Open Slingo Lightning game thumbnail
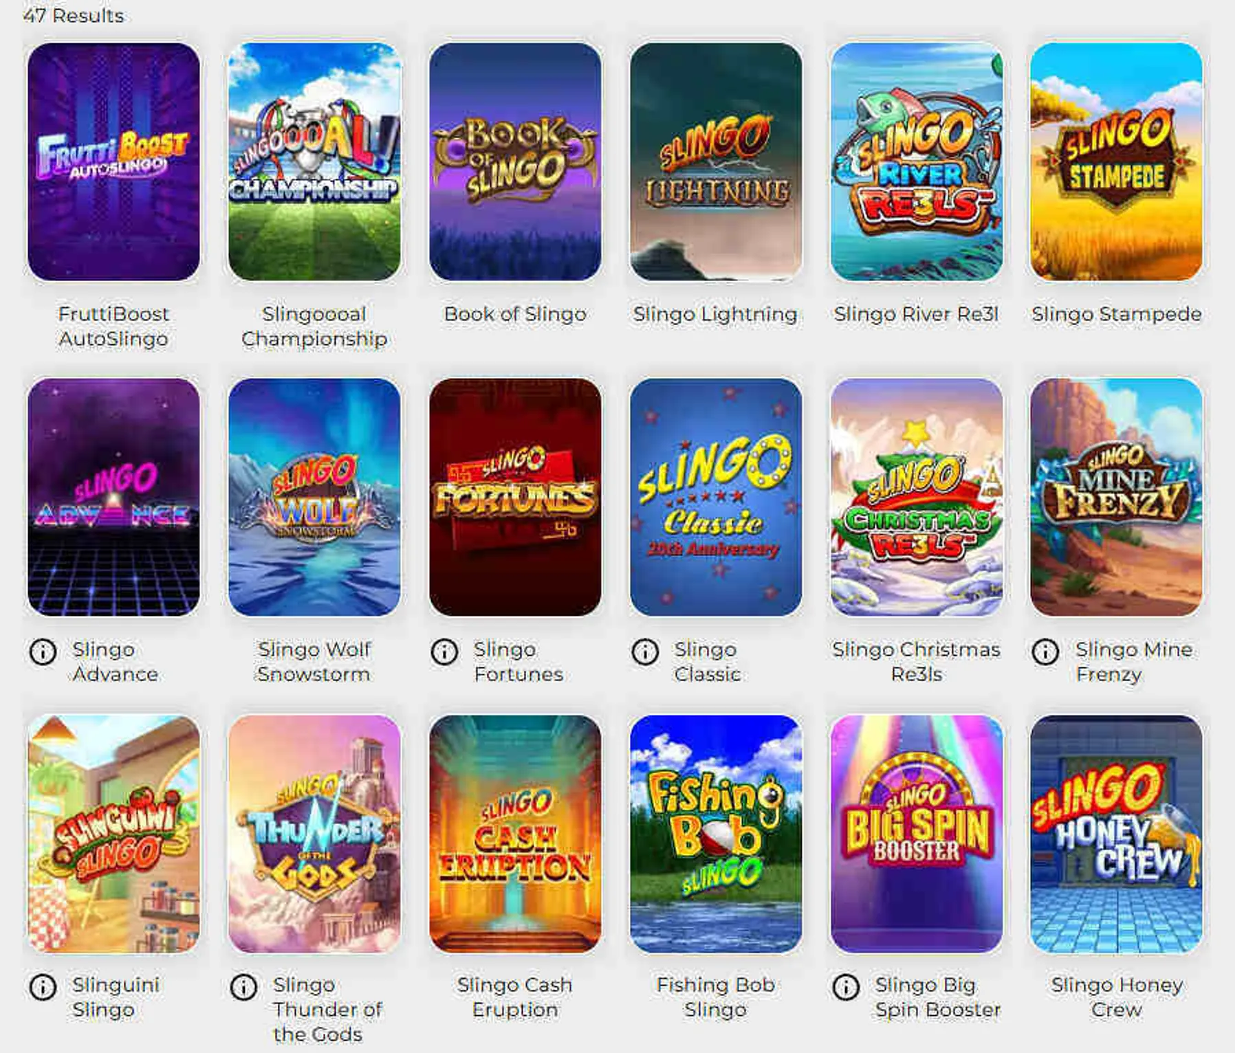The image size is (1235, 1053). 716,162
